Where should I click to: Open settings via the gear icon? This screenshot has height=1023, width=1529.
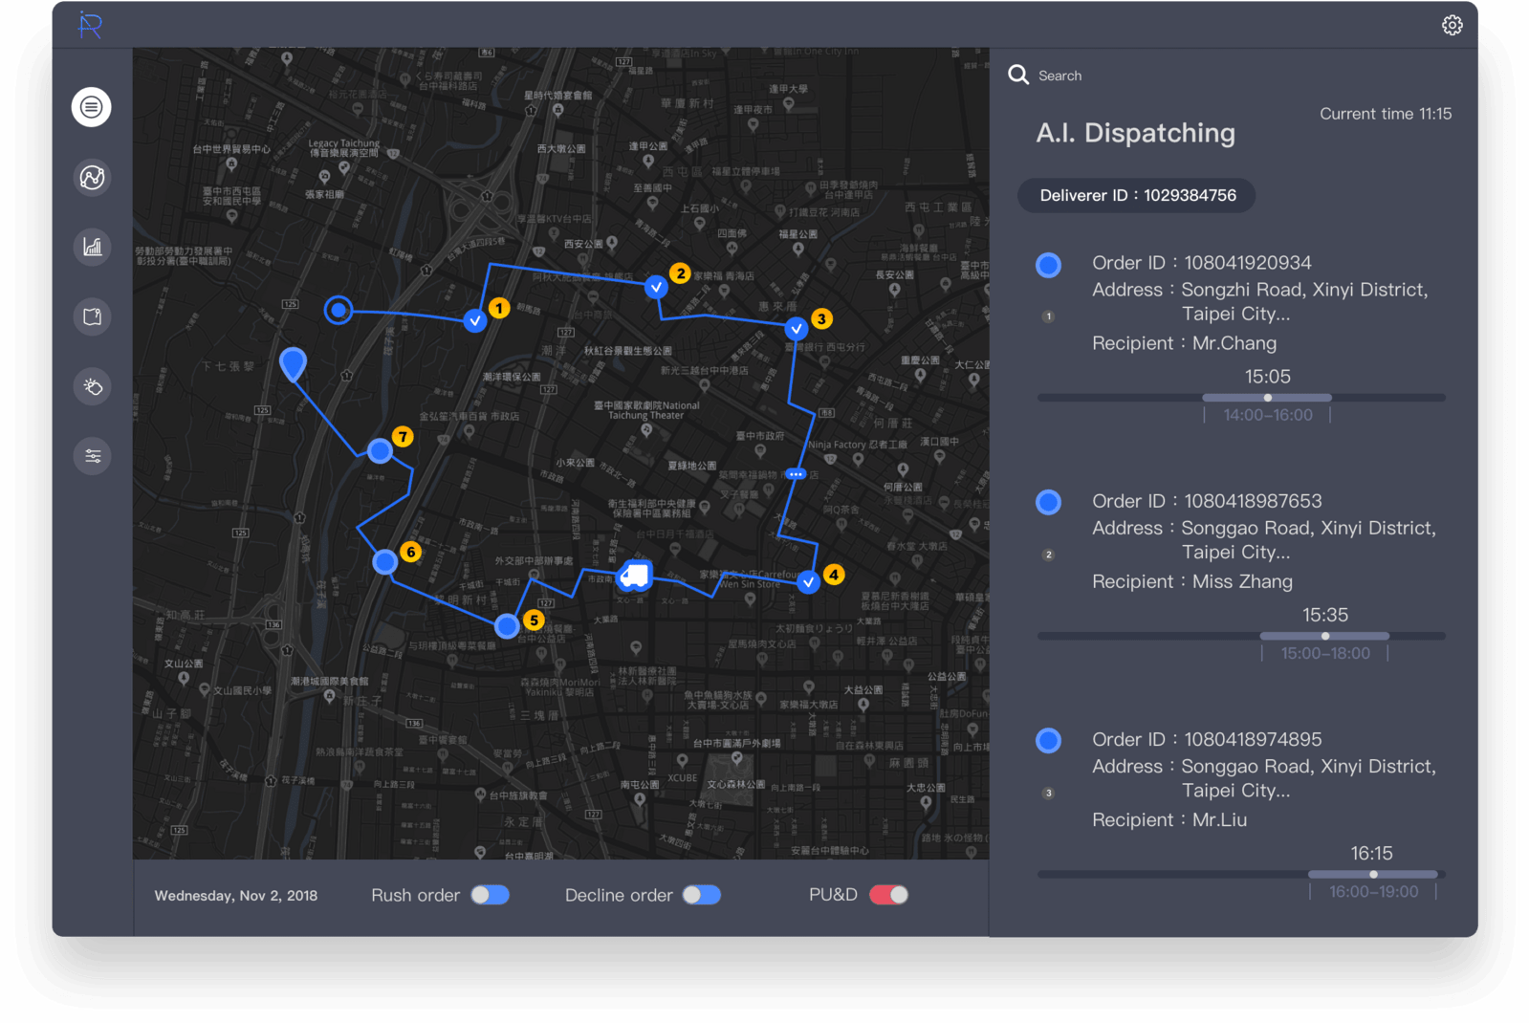[x=1452, y=26]
